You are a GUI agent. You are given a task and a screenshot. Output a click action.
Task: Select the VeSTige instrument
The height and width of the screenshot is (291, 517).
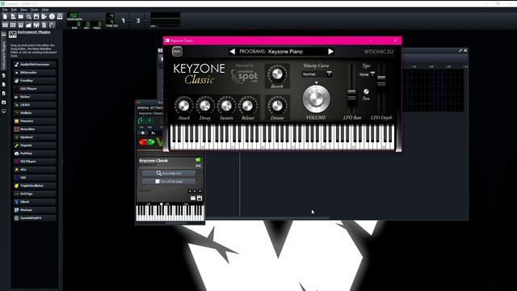point(35,194)
